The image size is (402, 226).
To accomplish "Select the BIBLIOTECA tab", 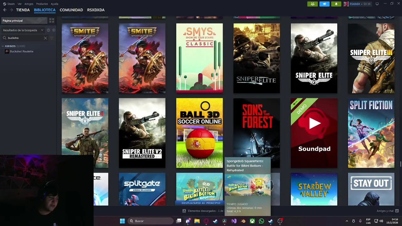I will point(45,10).
